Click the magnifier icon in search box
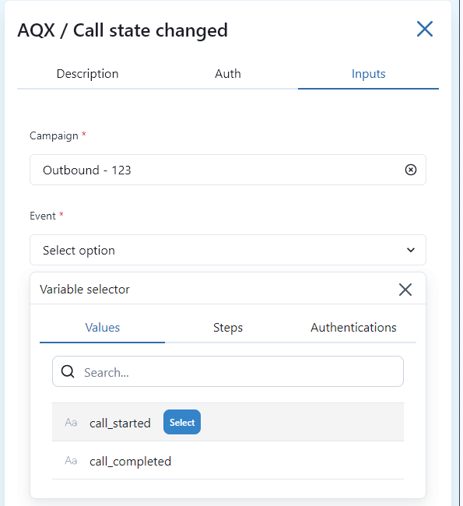The image size is (463, 506). point(68,371)
